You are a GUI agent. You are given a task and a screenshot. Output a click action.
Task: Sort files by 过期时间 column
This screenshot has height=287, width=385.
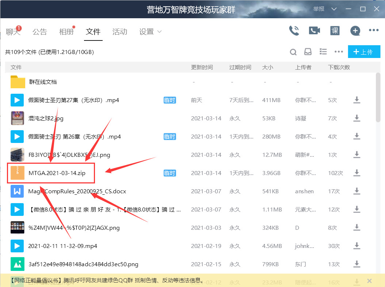click(240, 67)
